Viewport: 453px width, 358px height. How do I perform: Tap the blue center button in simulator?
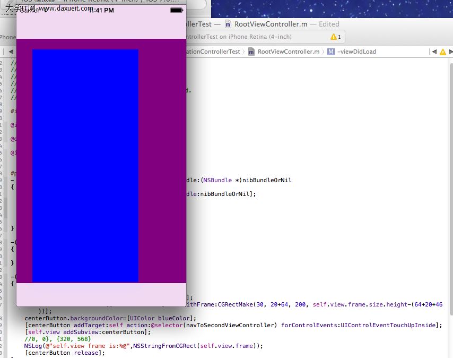(x=85, y=165)
